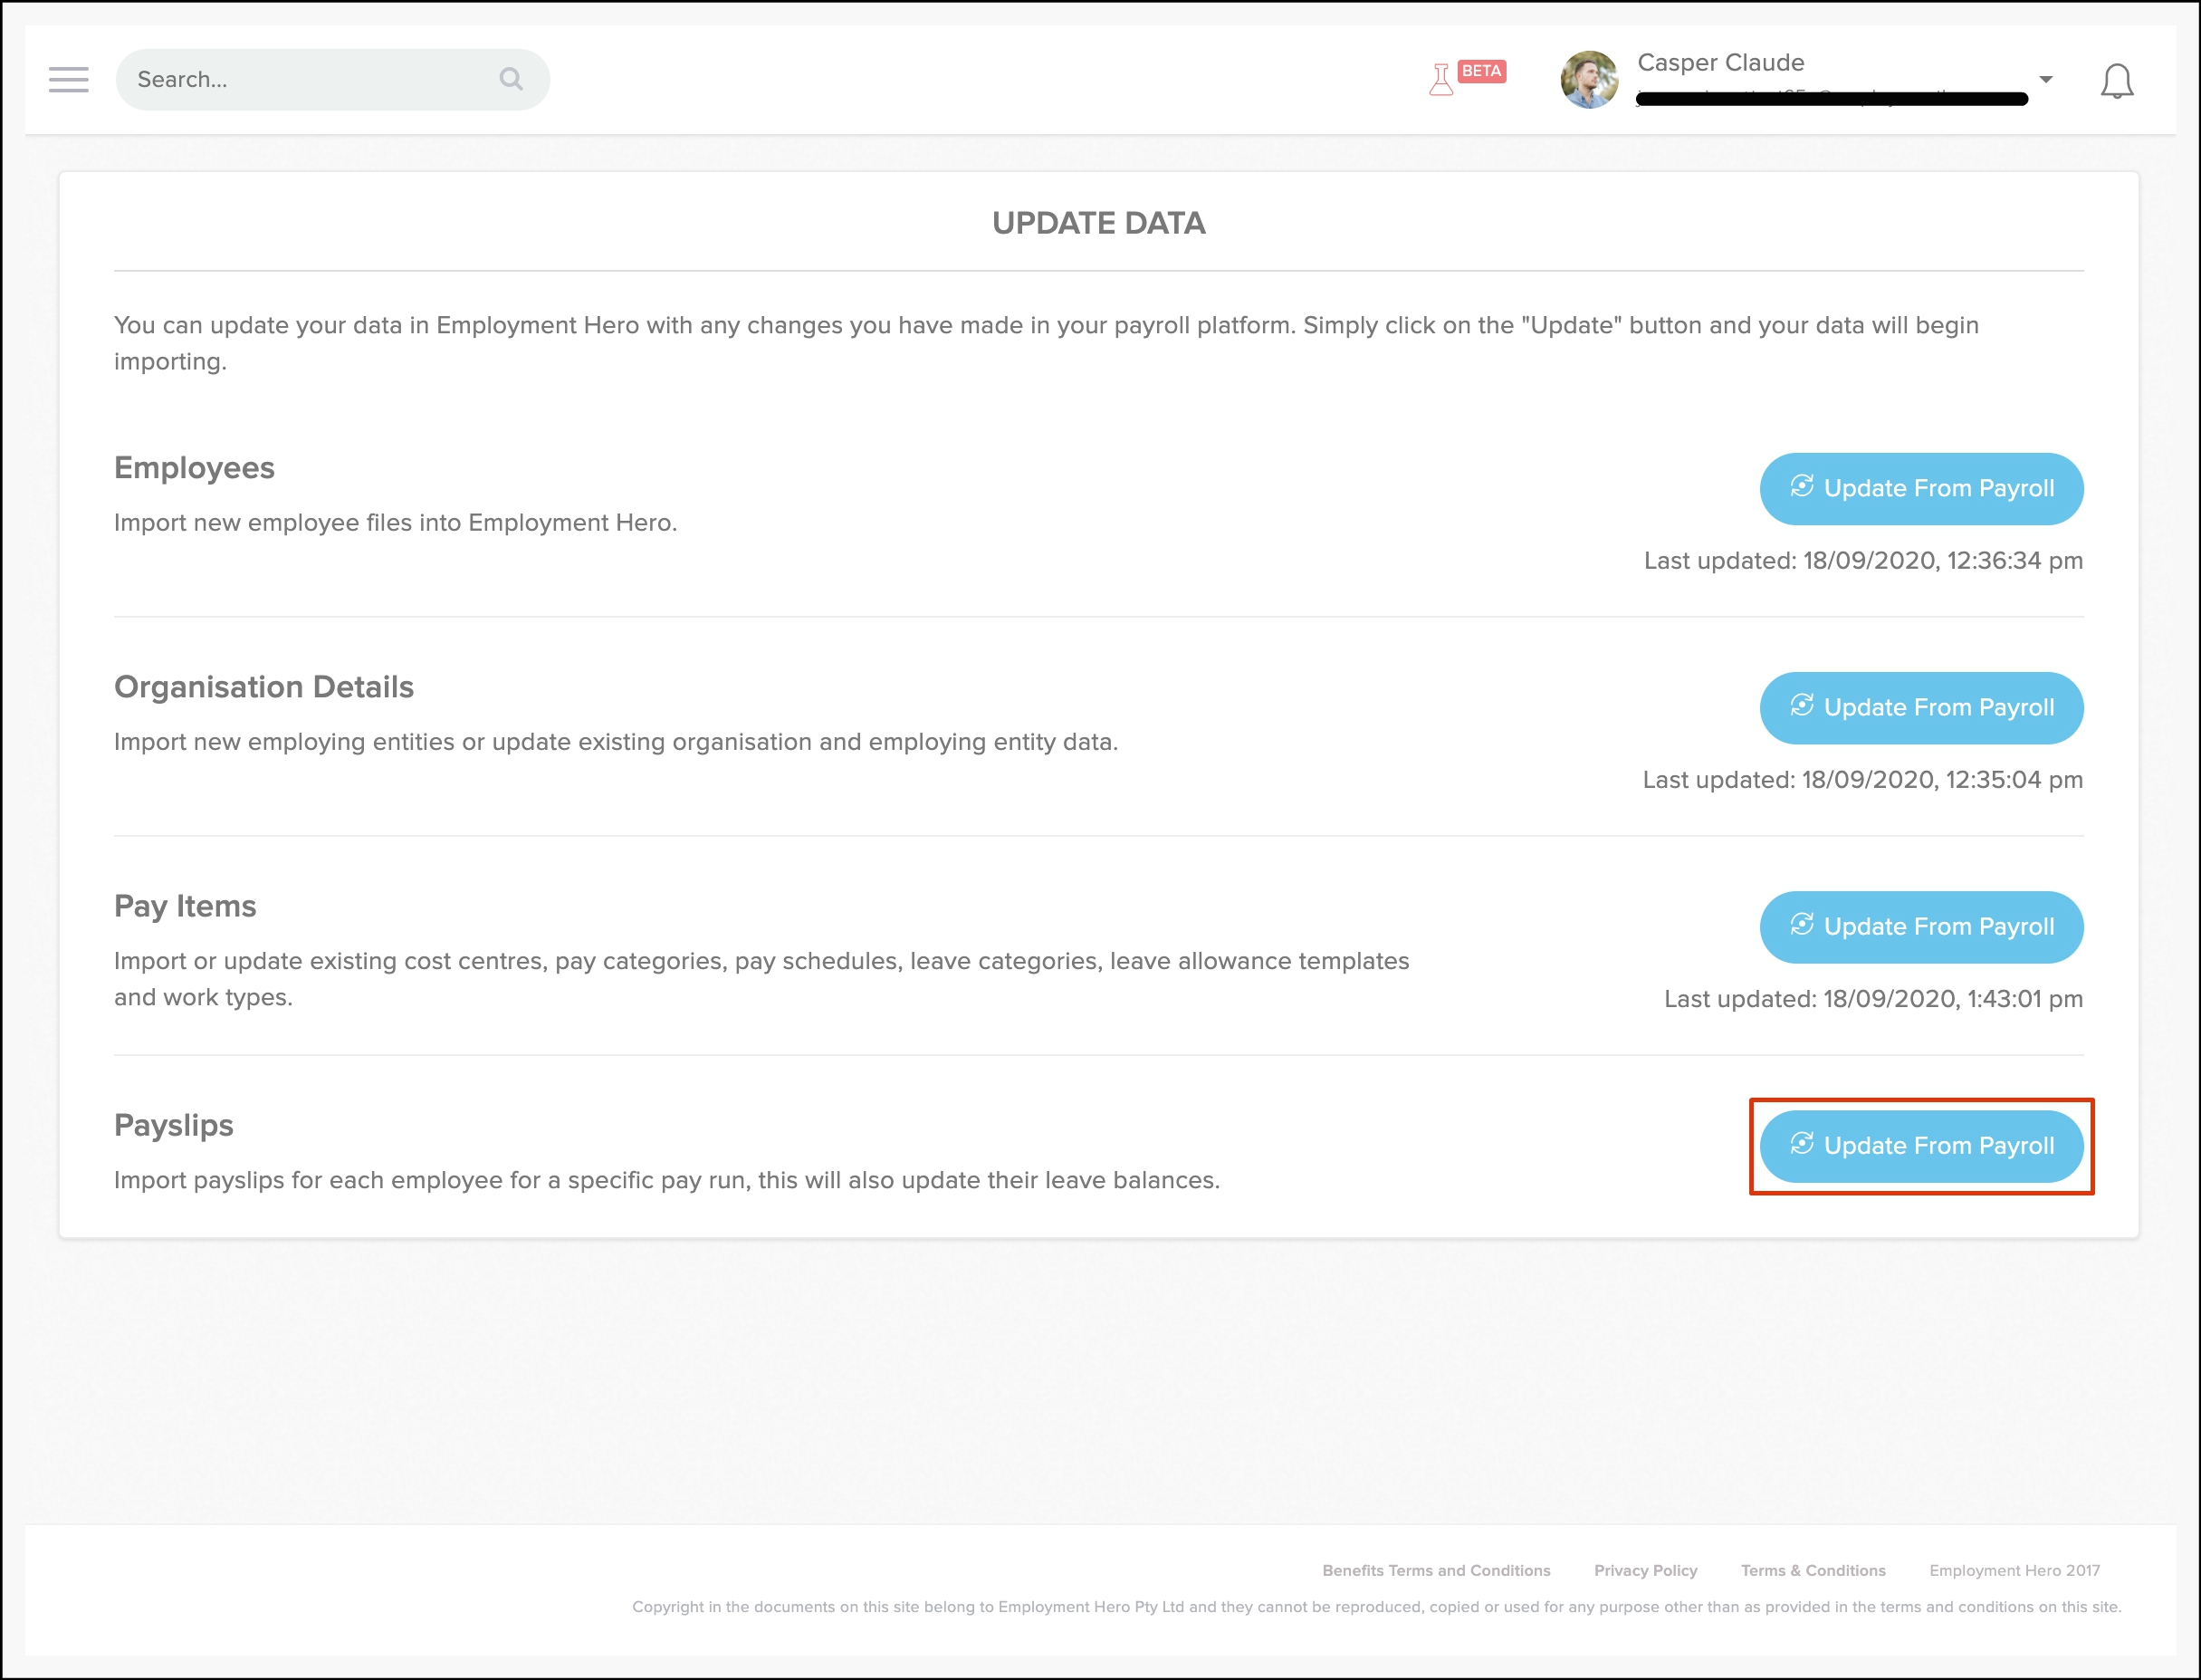
Task: Click into the Search field
Action: pos(332,80)
